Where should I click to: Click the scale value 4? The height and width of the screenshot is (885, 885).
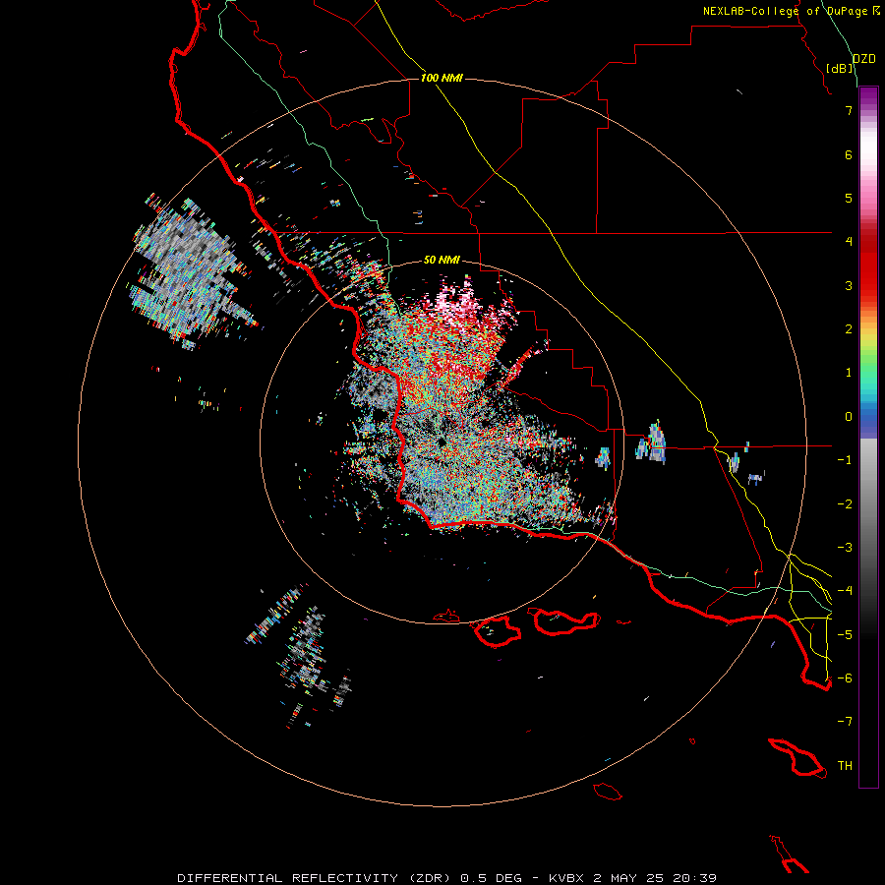849,242
